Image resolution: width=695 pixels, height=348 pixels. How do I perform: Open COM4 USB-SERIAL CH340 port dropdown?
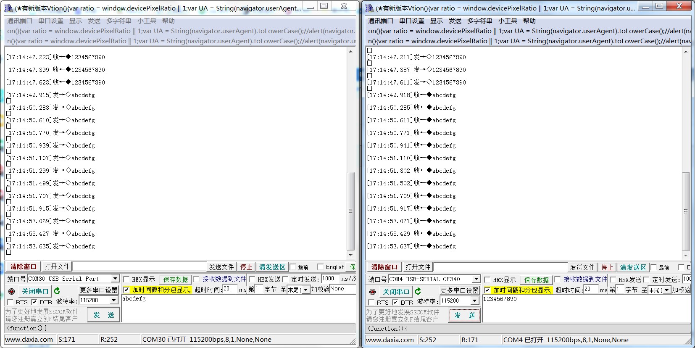pos(476,279)
